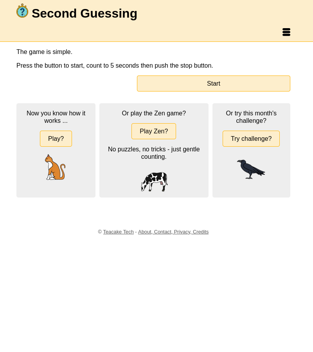
Task: Click the Second Guessing page title
Action: tap(85, 13)
